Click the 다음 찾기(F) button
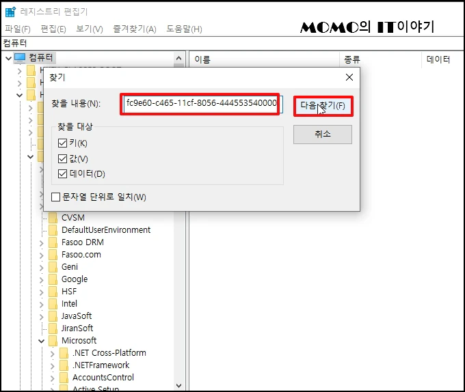The width and height of the screenshot is (465, 392). pyautogui.click(x=323, y=106)
